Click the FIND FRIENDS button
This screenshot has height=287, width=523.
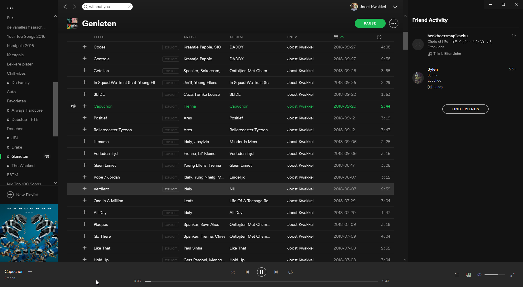click(465, 109)
